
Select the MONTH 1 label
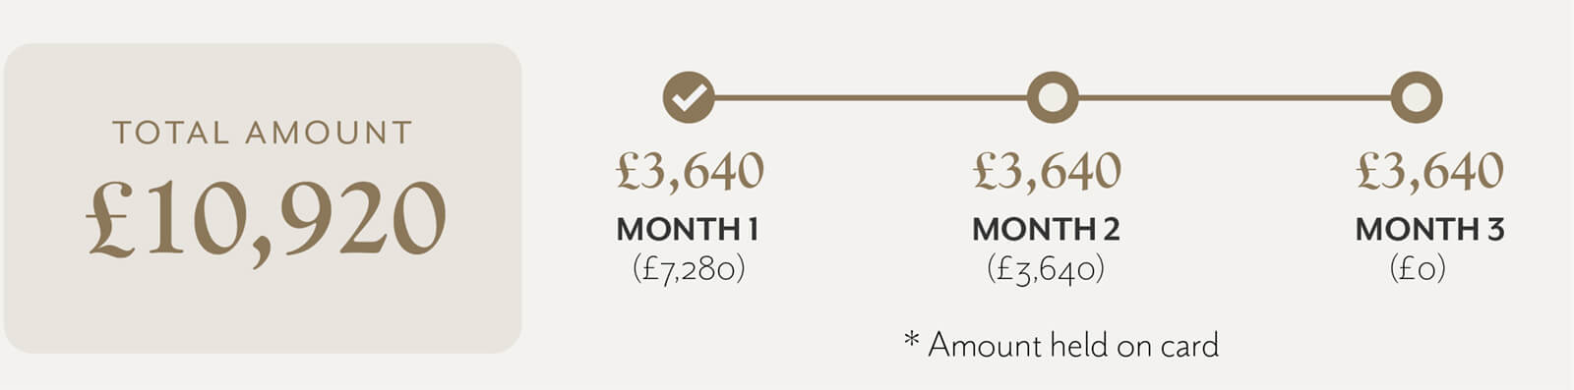[x=688, y=229]
